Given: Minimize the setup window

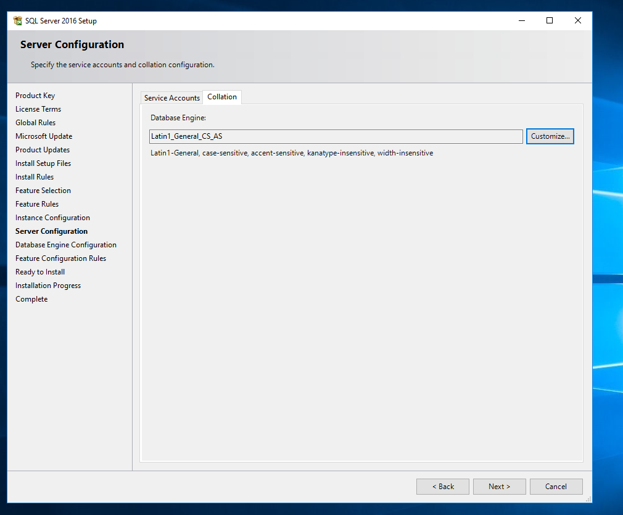Looking at the screenshot, I should coord(521,21).
